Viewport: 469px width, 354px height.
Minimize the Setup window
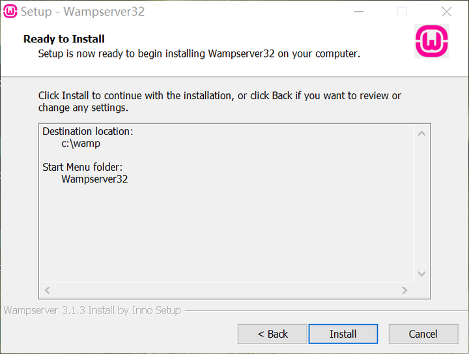tap(358, 12)
